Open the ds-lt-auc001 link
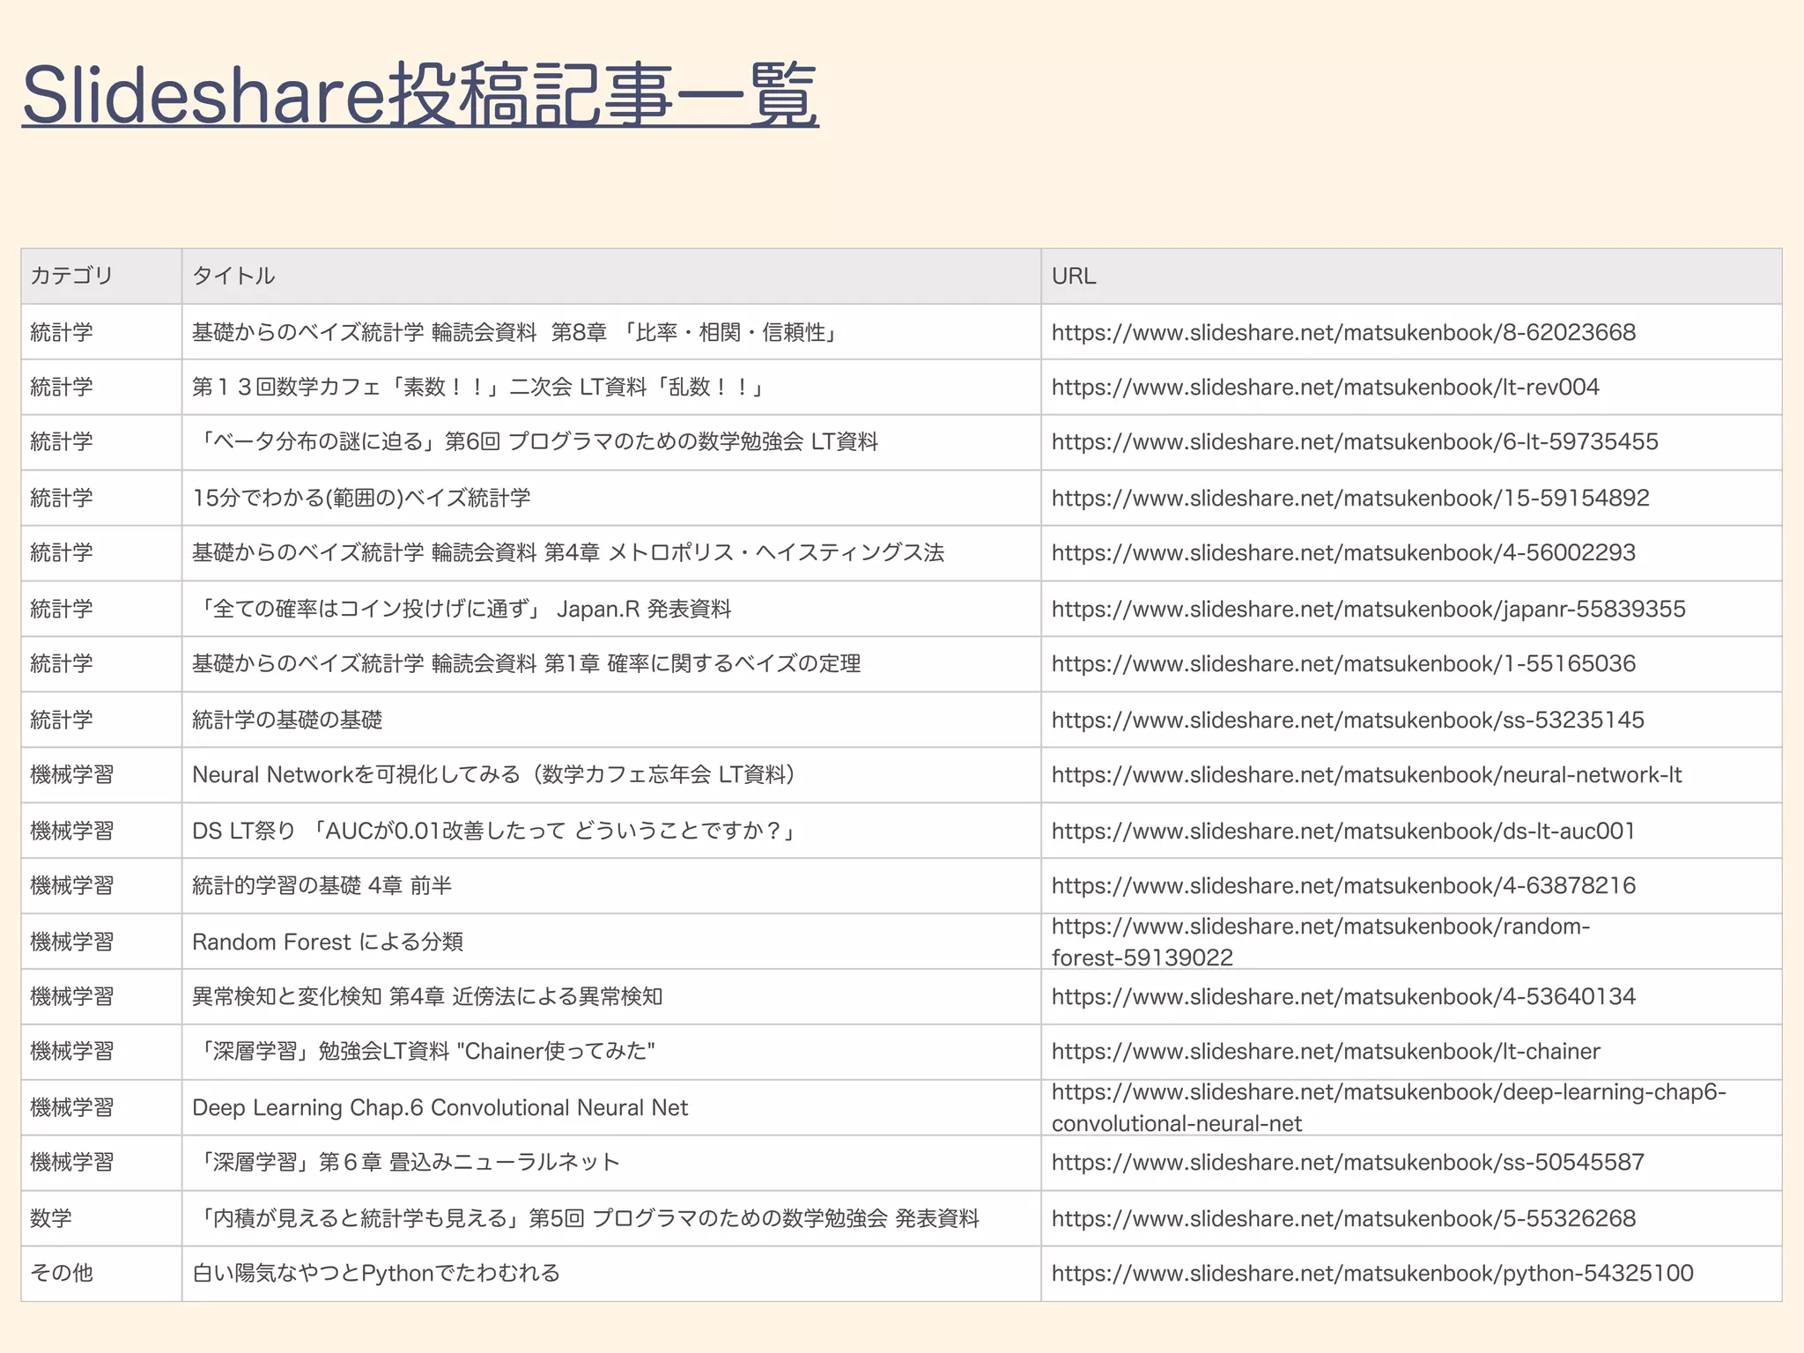 click(x=1342, y=831)
